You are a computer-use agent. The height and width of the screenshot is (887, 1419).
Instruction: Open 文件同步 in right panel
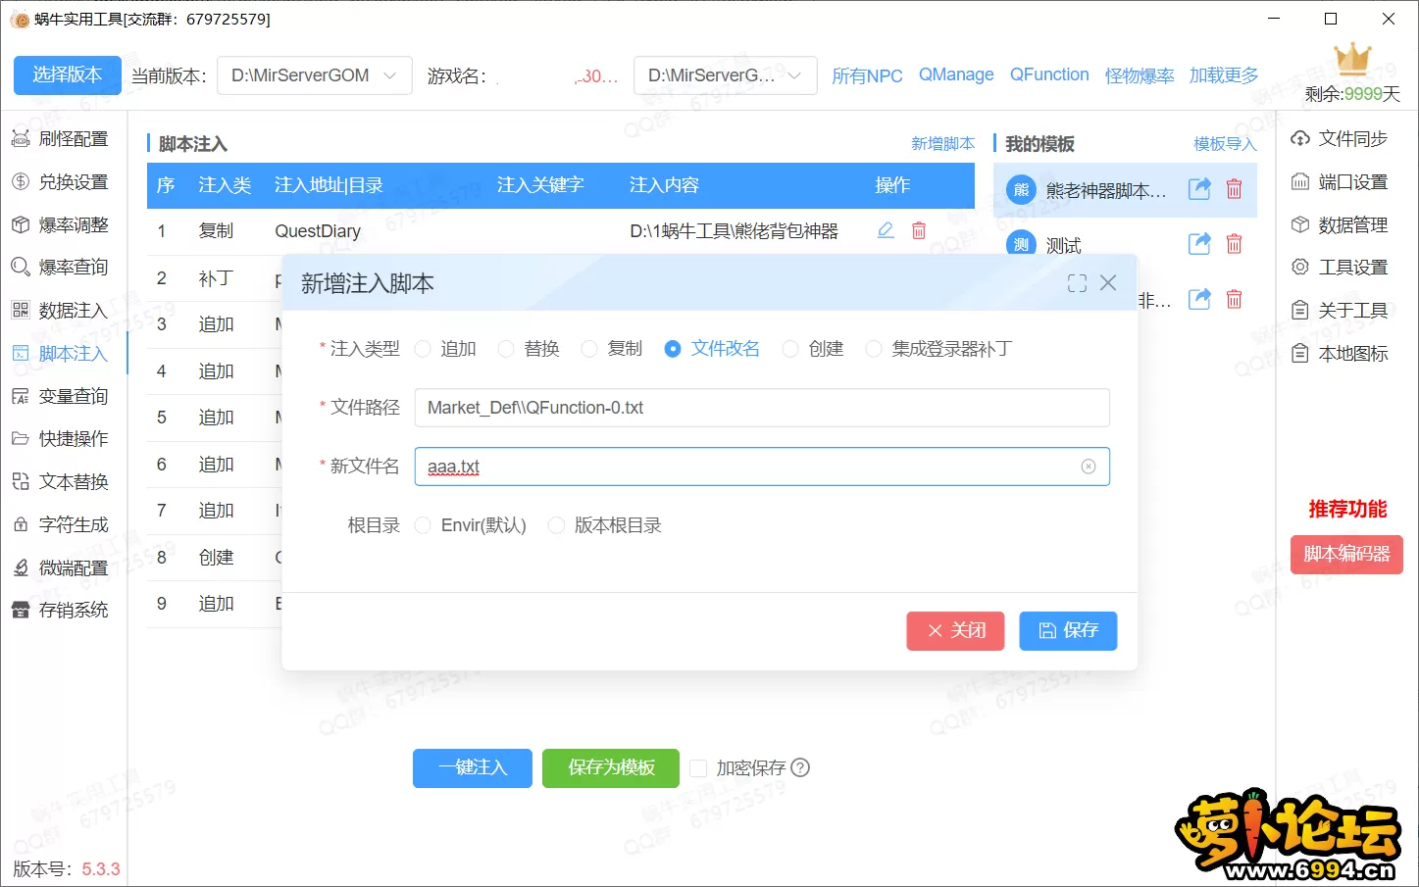coord(1340,139)
